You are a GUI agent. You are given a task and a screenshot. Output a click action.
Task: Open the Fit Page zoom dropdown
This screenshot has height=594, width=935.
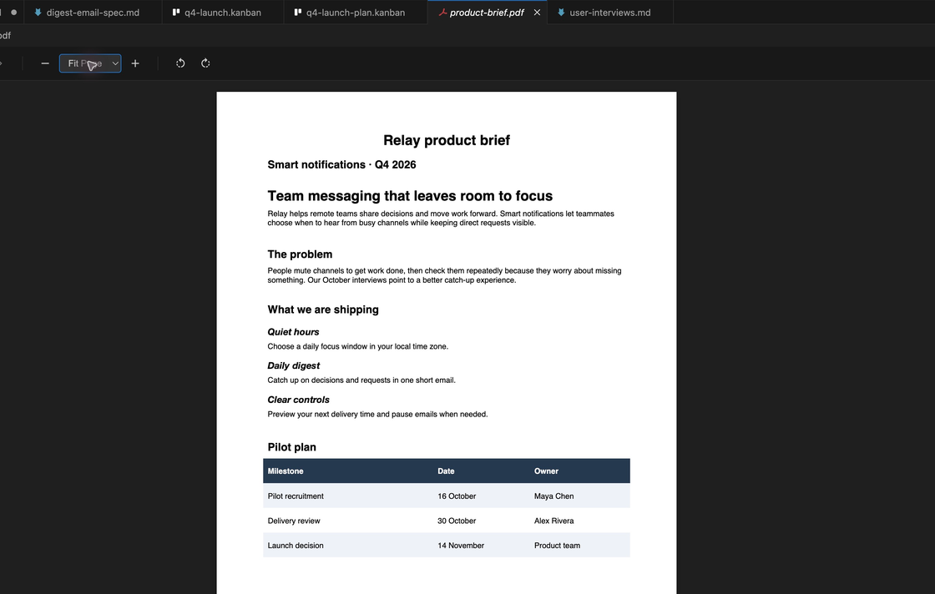tap(90, 63)
